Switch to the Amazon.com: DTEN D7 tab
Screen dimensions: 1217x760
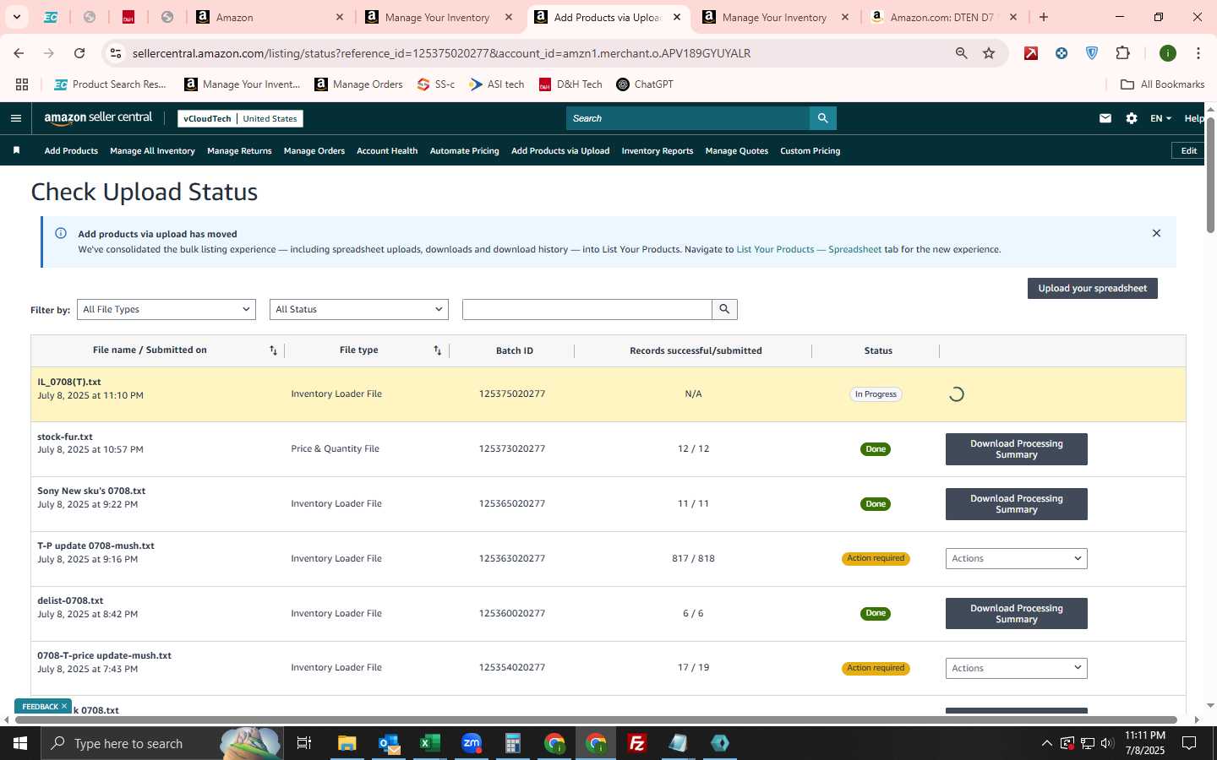tap(942, 17)
